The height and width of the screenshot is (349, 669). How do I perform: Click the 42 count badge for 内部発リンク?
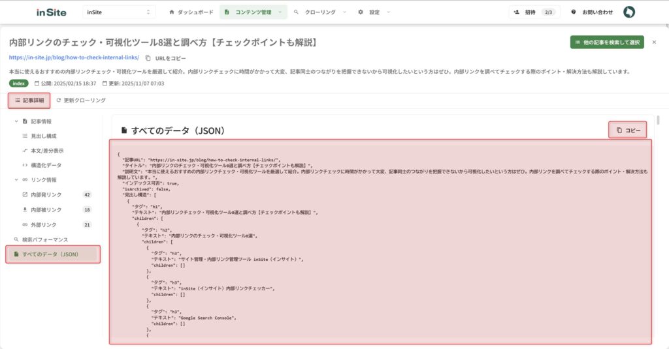click(87, 195)
